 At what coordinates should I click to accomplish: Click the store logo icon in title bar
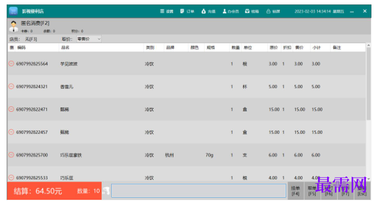[13, 11]
